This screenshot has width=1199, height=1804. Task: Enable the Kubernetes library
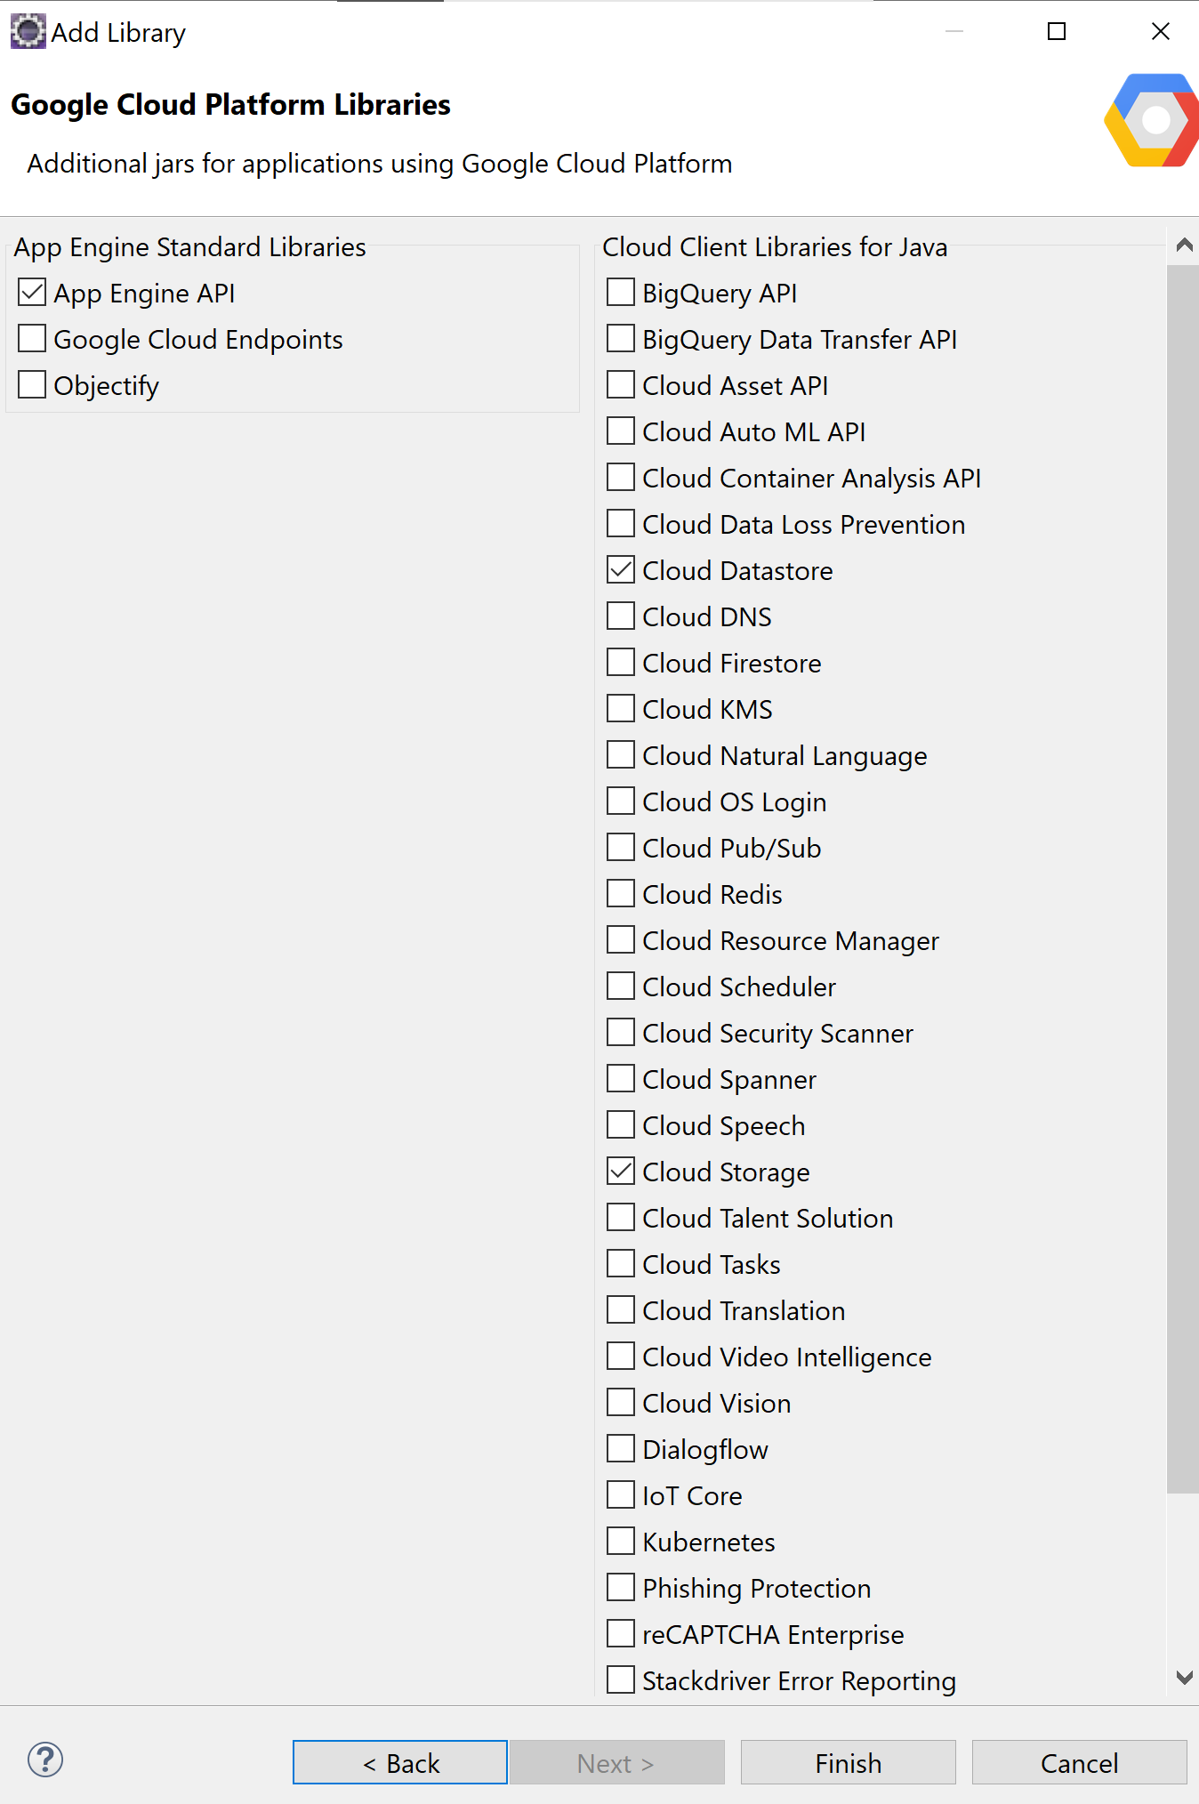click(x=620, y=1541)
